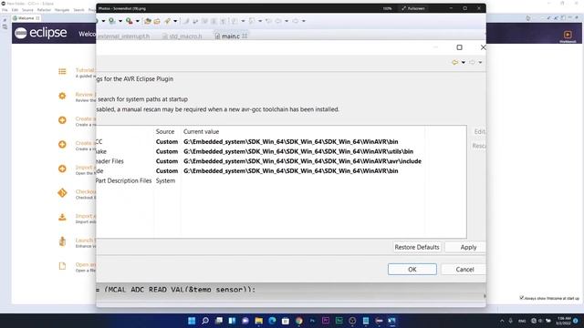Click Restore Defaults button

coord(417,247)
